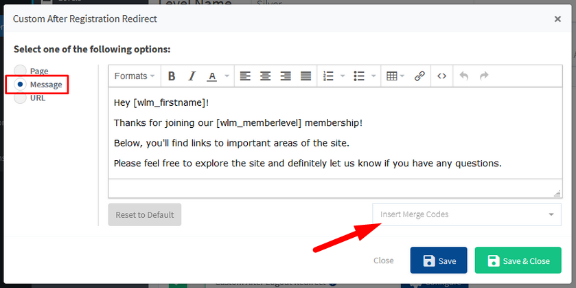
Task: Redo the last edit
Action: point(484,76)
